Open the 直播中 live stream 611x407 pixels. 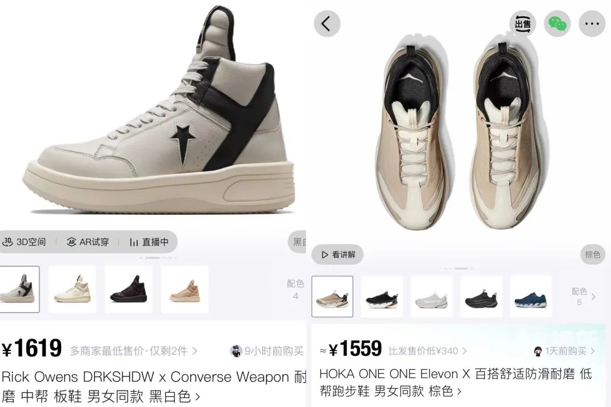click(149, 242)
